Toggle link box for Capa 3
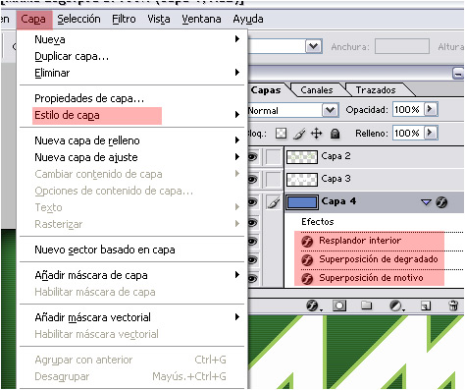Screen dimensions: 465x390 pos(273,180)
